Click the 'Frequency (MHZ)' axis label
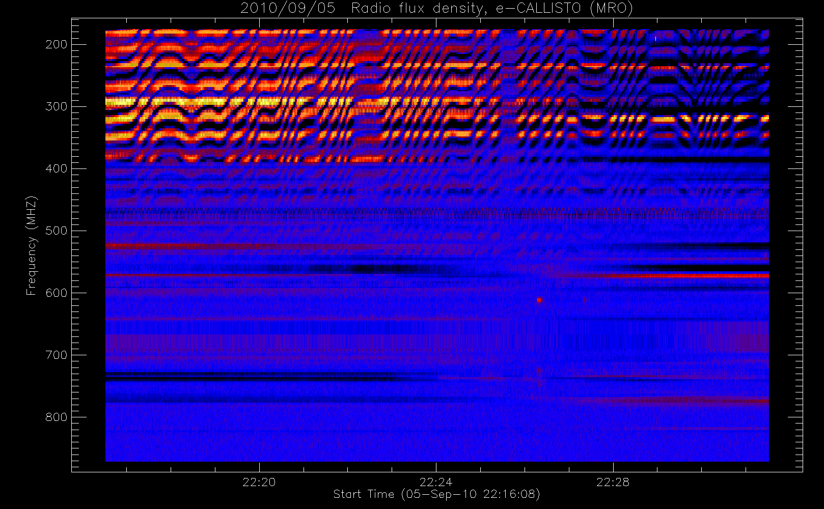Screen dimensions: 824x509 coord(32,245)
